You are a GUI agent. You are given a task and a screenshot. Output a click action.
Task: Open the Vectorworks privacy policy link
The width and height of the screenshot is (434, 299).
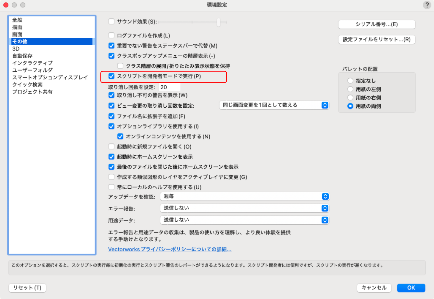(170, 249)
